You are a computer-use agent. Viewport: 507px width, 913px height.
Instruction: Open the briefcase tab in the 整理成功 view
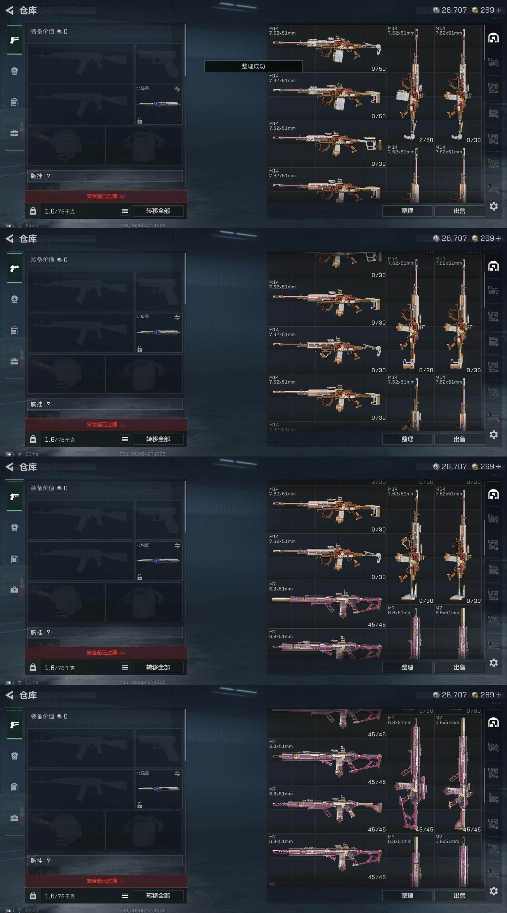[x=14, y=133]
